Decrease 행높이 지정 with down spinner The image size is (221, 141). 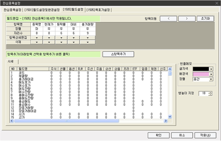pyautogui.click(x=210, y=95)
